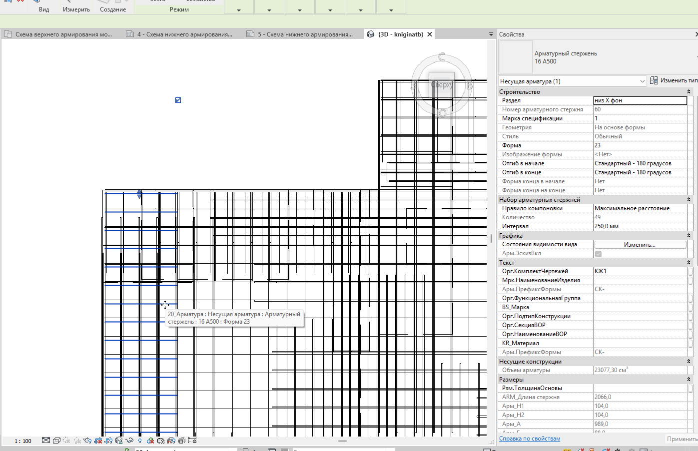Collapse the Набор арматурных стержней group
The image size is (698, 451).
click(689, 200)
